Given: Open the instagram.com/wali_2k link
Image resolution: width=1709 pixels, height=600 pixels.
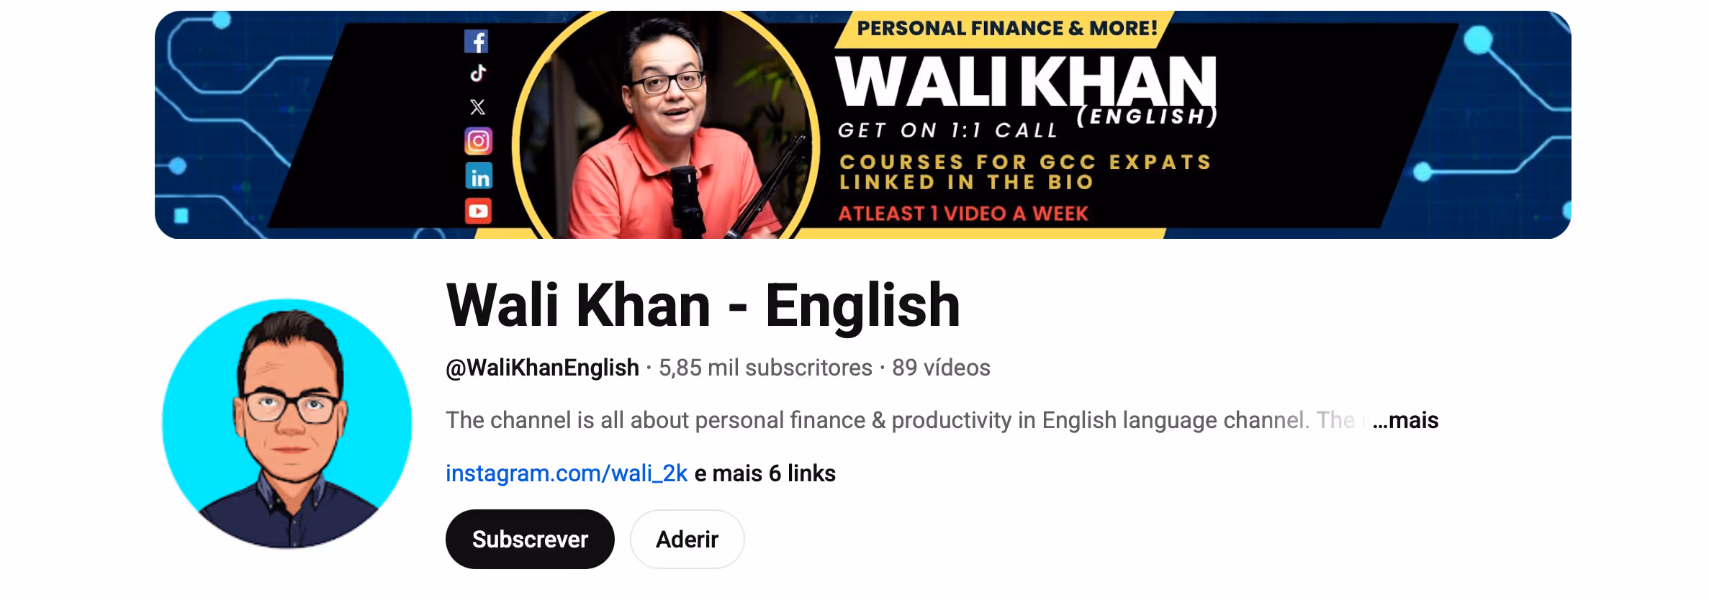Looking at the screenshot, I should tap(567, 473).
